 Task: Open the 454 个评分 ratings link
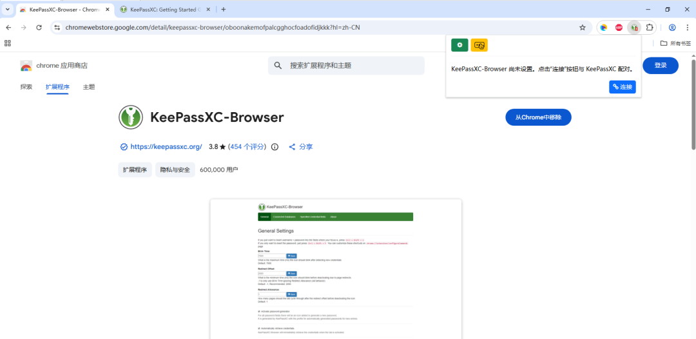(x=247, y=147)
